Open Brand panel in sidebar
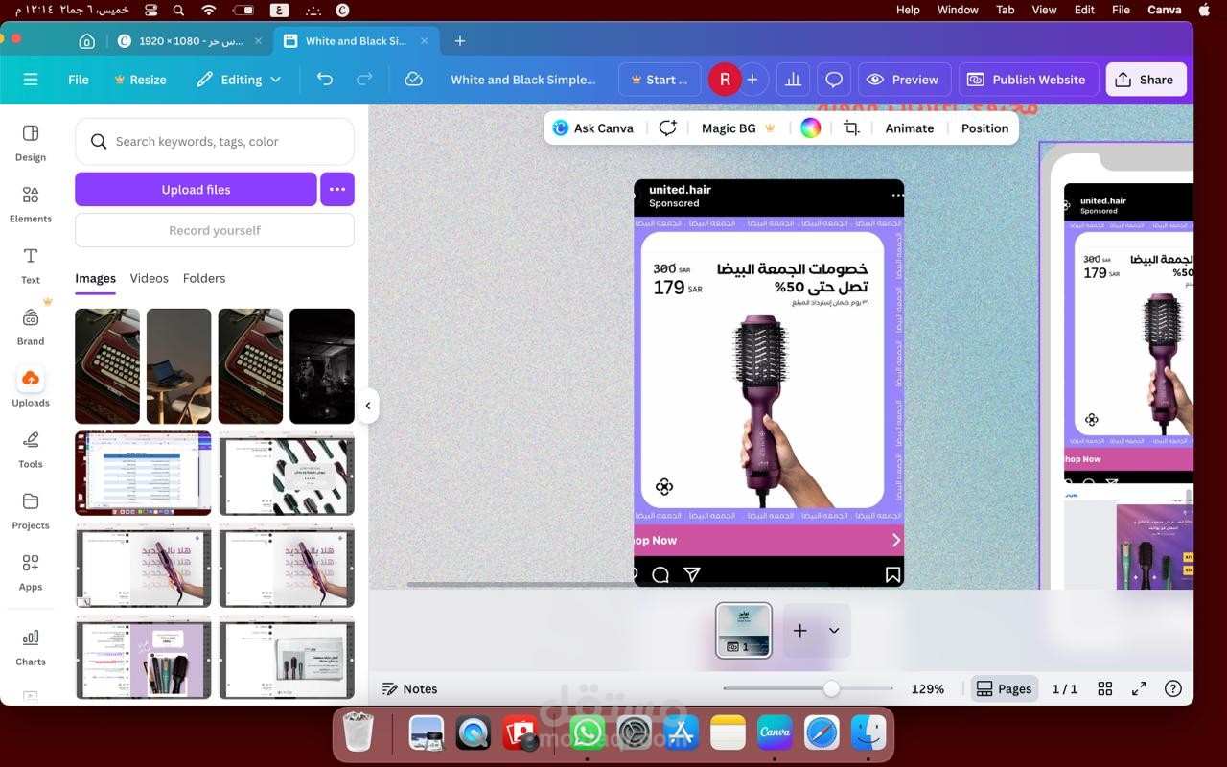1227x767 pixels. (x=31, y=326)
